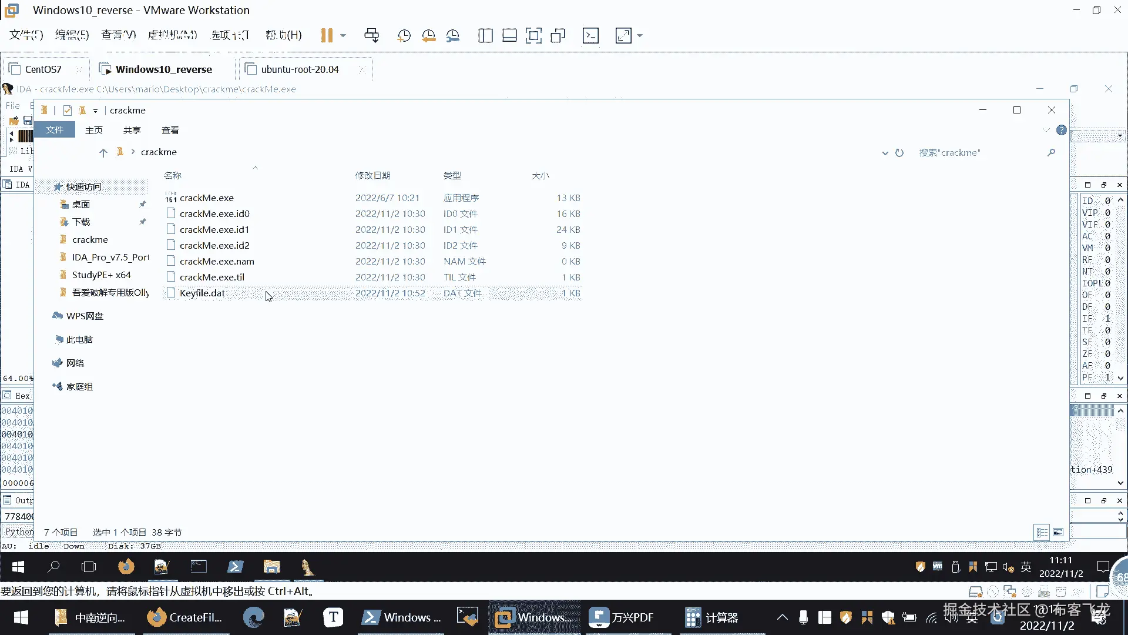Expand address bar history dropdown chevron
Screen dimensions: 1128x635
coord(885,153)
